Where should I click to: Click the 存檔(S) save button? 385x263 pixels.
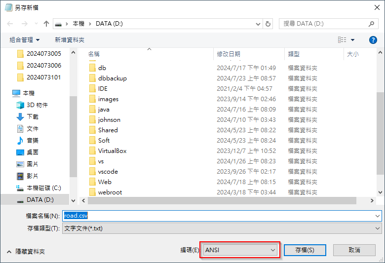pyautogui.click(x=305, y=250)
